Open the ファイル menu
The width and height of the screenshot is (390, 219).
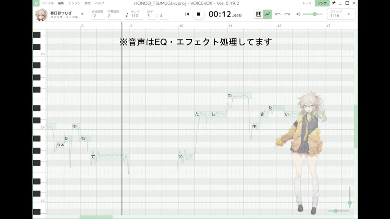[x=48, y=3]
